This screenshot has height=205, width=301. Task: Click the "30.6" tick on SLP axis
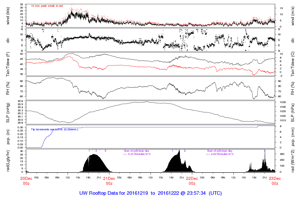(20, 101)
